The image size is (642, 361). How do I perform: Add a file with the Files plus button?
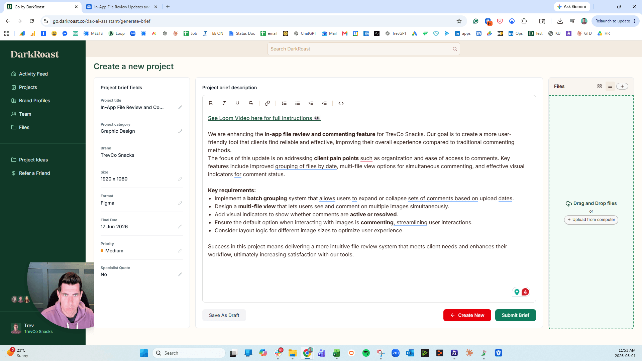click(x=622, y=86)
